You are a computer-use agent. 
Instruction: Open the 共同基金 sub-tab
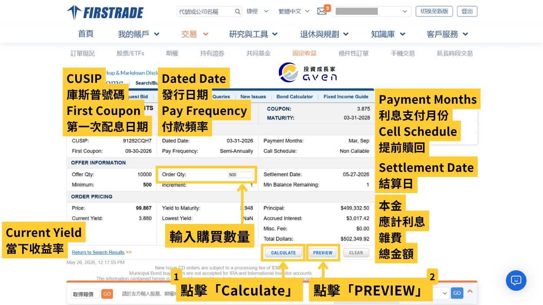click(x=258, y=53)
